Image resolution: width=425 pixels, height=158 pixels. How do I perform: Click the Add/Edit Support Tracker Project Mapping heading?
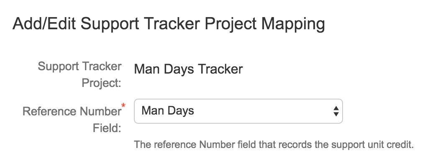point(169,24)
